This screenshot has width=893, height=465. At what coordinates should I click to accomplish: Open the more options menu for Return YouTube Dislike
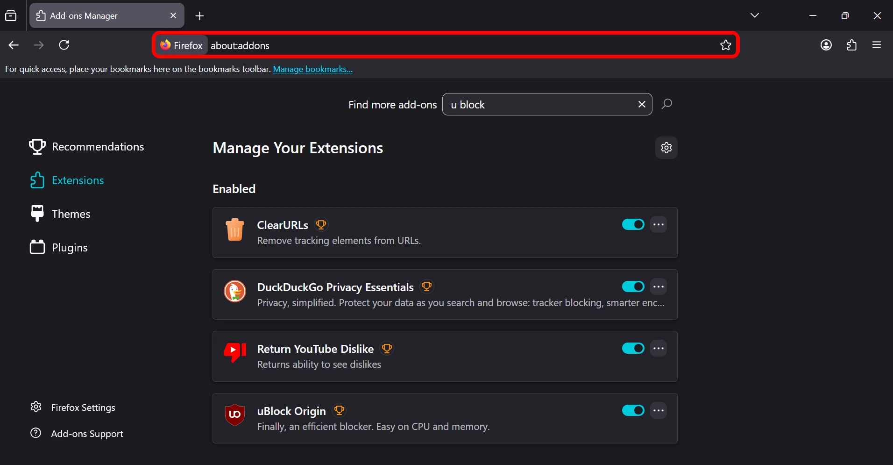pos(659,348)
